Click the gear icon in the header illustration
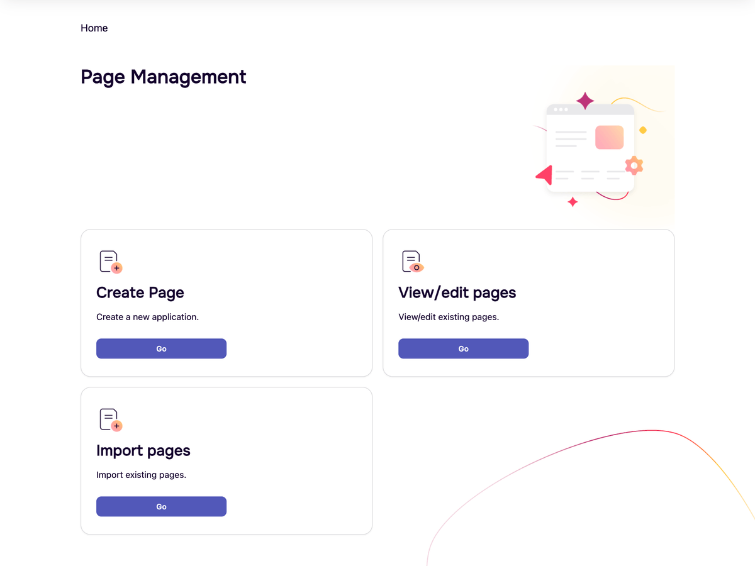Image resolution: width=755 pixels, height=566 pixels. 634,165
